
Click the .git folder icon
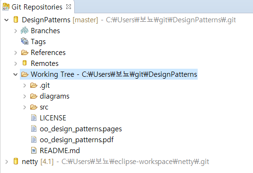(x=34, y=85)
